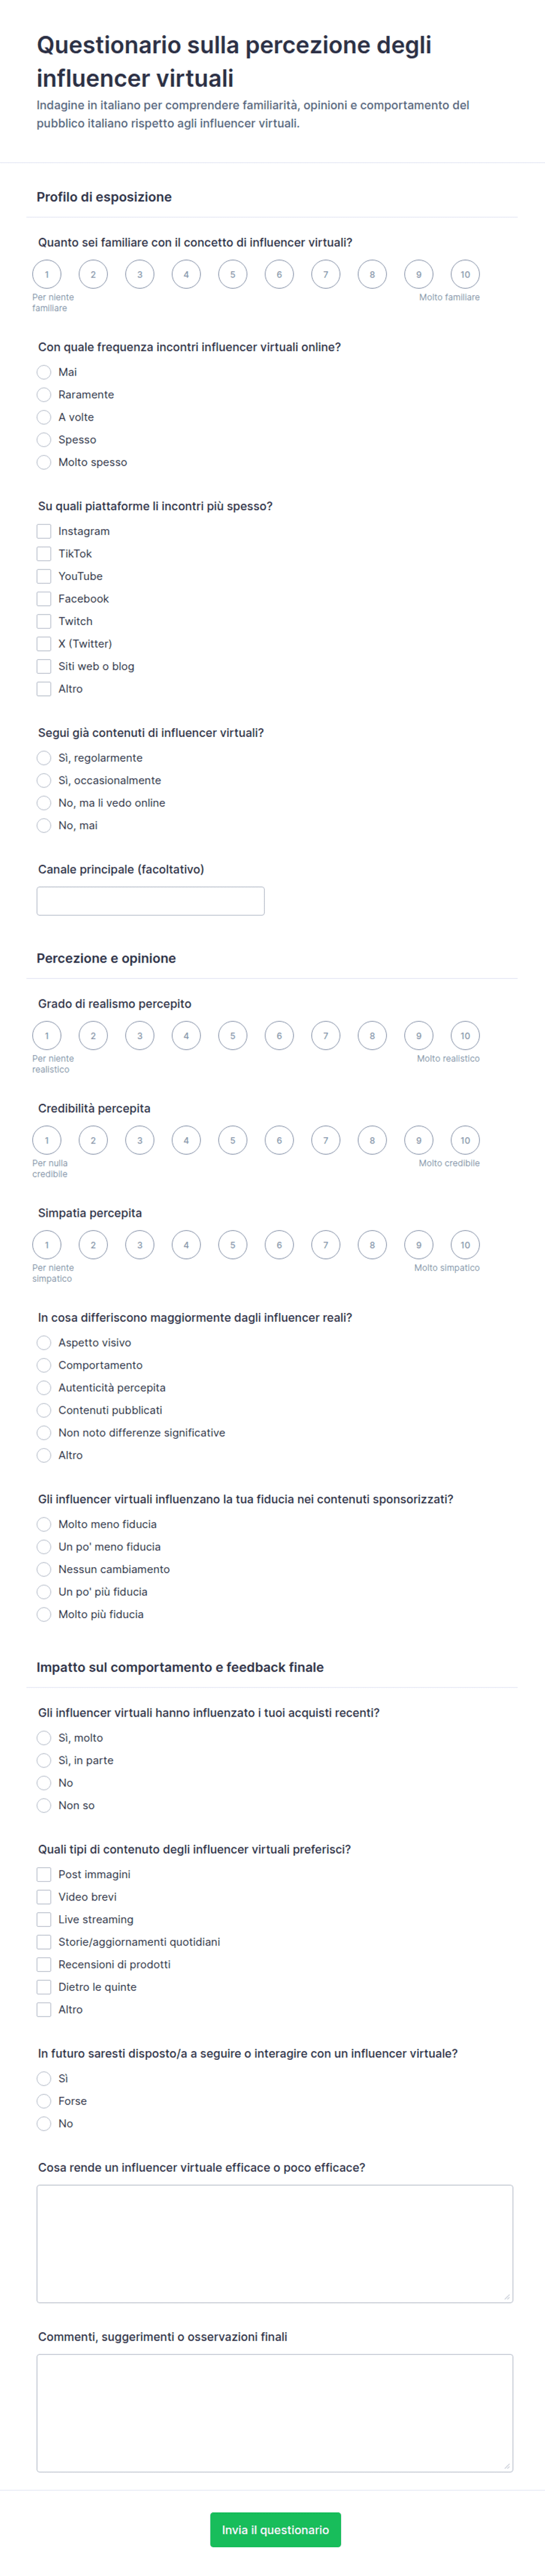Tick the Twitch checkbox
The image size is (545, 2576).
click(44, 621)
